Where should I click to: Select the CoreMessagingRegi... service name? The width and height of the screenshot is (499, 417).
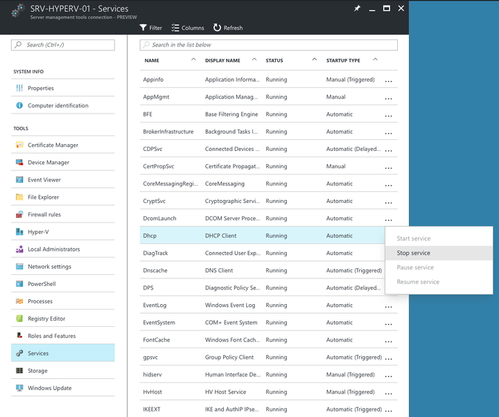click(x=170, y=184)
